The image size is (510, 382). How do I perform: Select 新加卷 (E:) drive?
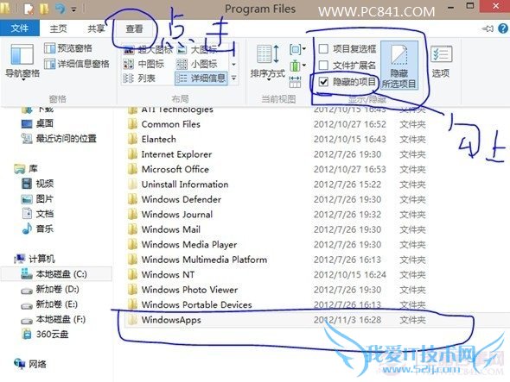(x=49, y=304)
